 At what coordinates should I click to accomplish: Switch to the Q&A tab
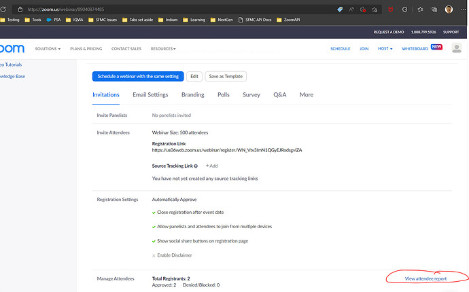(x=280, y=95)
